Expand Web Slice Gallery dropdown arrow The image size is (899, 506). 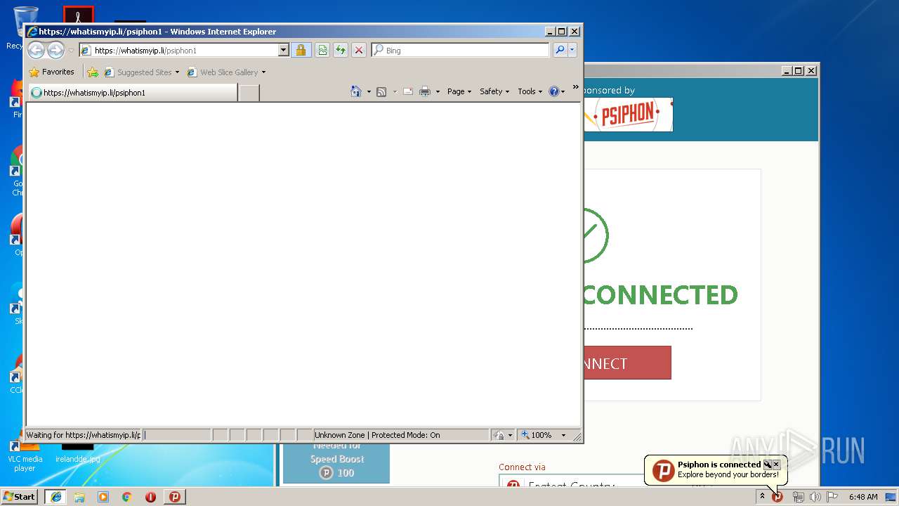263,72
